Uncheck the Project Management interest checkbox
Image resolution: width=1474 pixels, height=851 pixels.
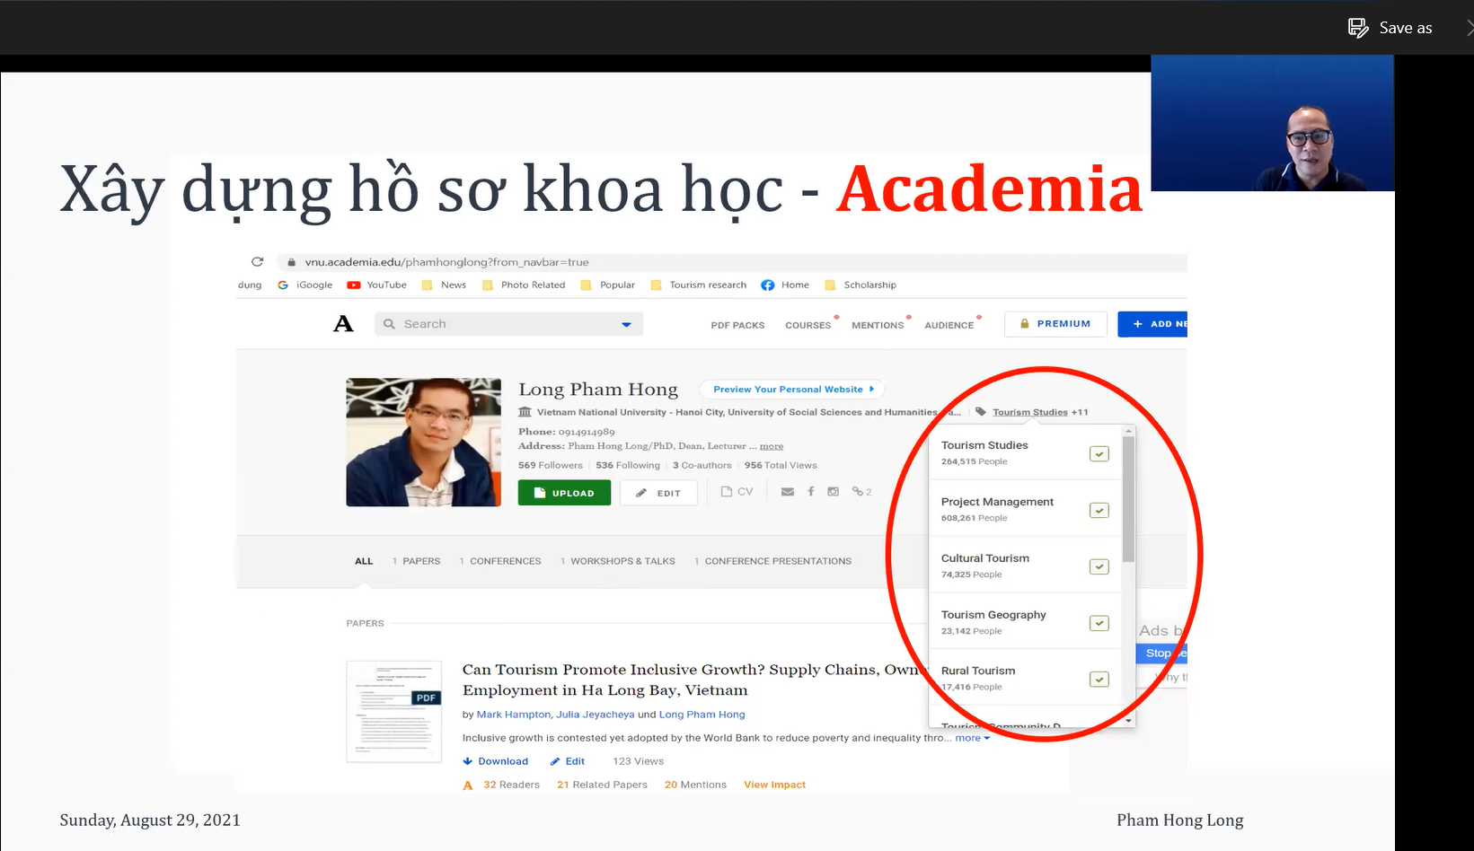point(1099,511)
